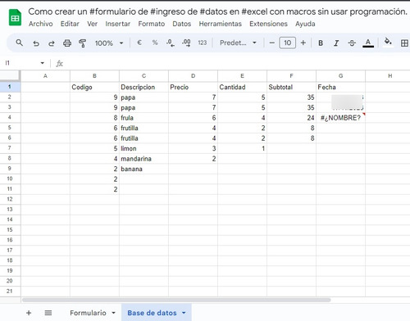Open Base de datos tab options arrow
The height and width of the screenshot is (321, 410).
(x=184, y=313)
